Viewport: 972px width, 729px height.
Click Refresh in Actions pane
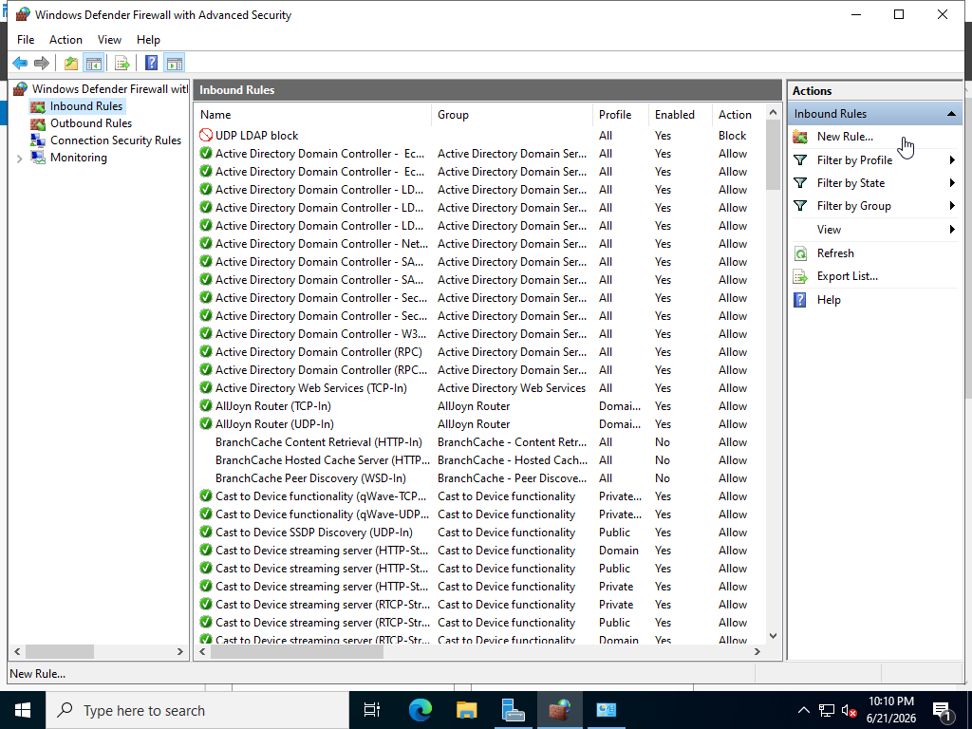point(835,252)
